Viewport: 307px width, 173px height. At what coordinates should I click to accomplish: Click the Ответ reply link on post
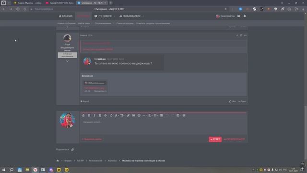point(242,101)
